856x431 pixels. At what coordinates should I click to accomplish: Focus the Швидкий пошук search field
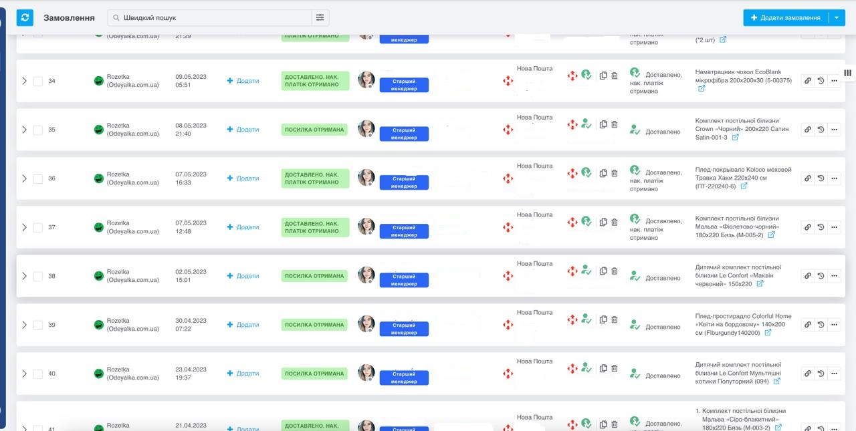(x=214, y=18)
